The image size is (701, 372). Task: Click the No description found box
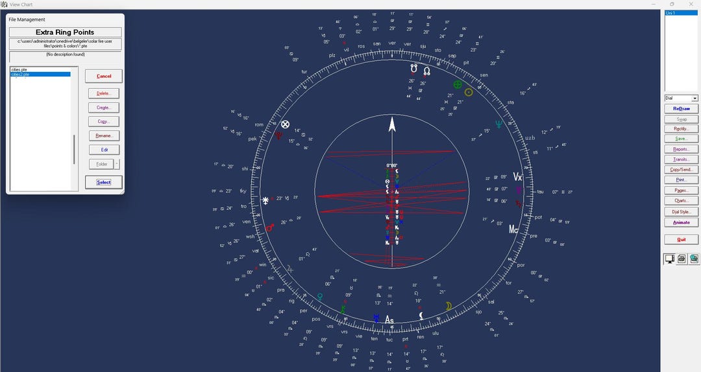66,56
